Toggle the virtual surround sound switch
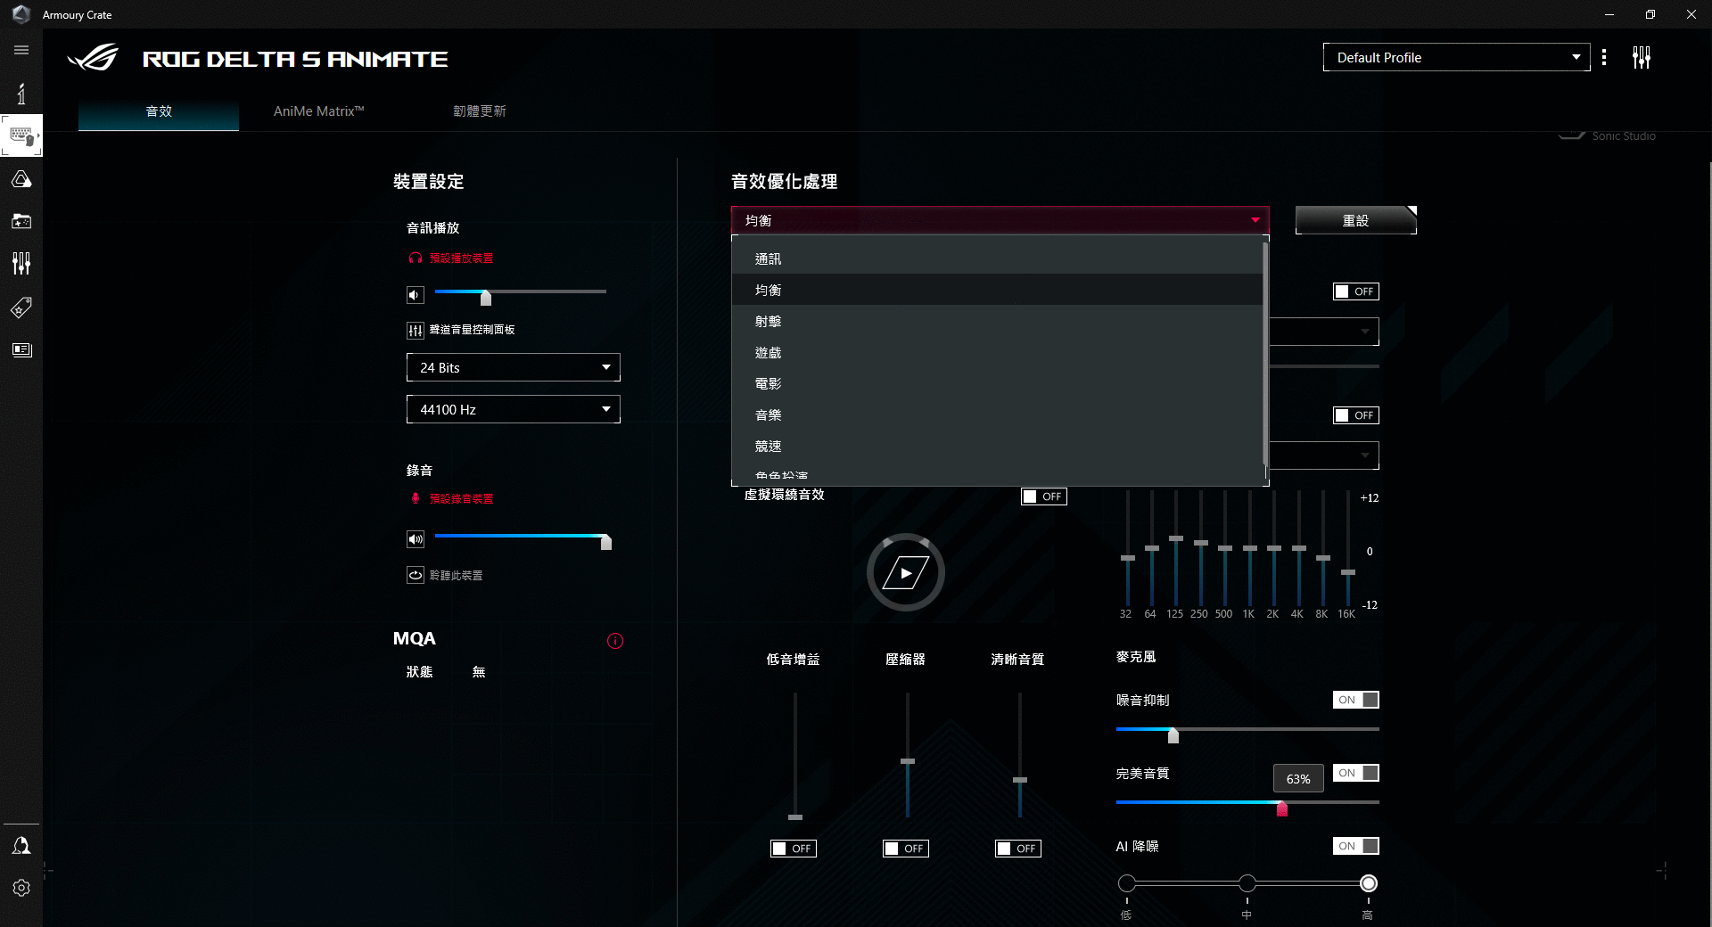The height and width of the screenshot is (927, 1712). (1044, 496)
